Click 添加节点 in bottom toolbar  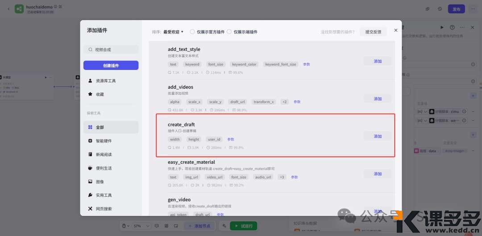pos(199,226)
